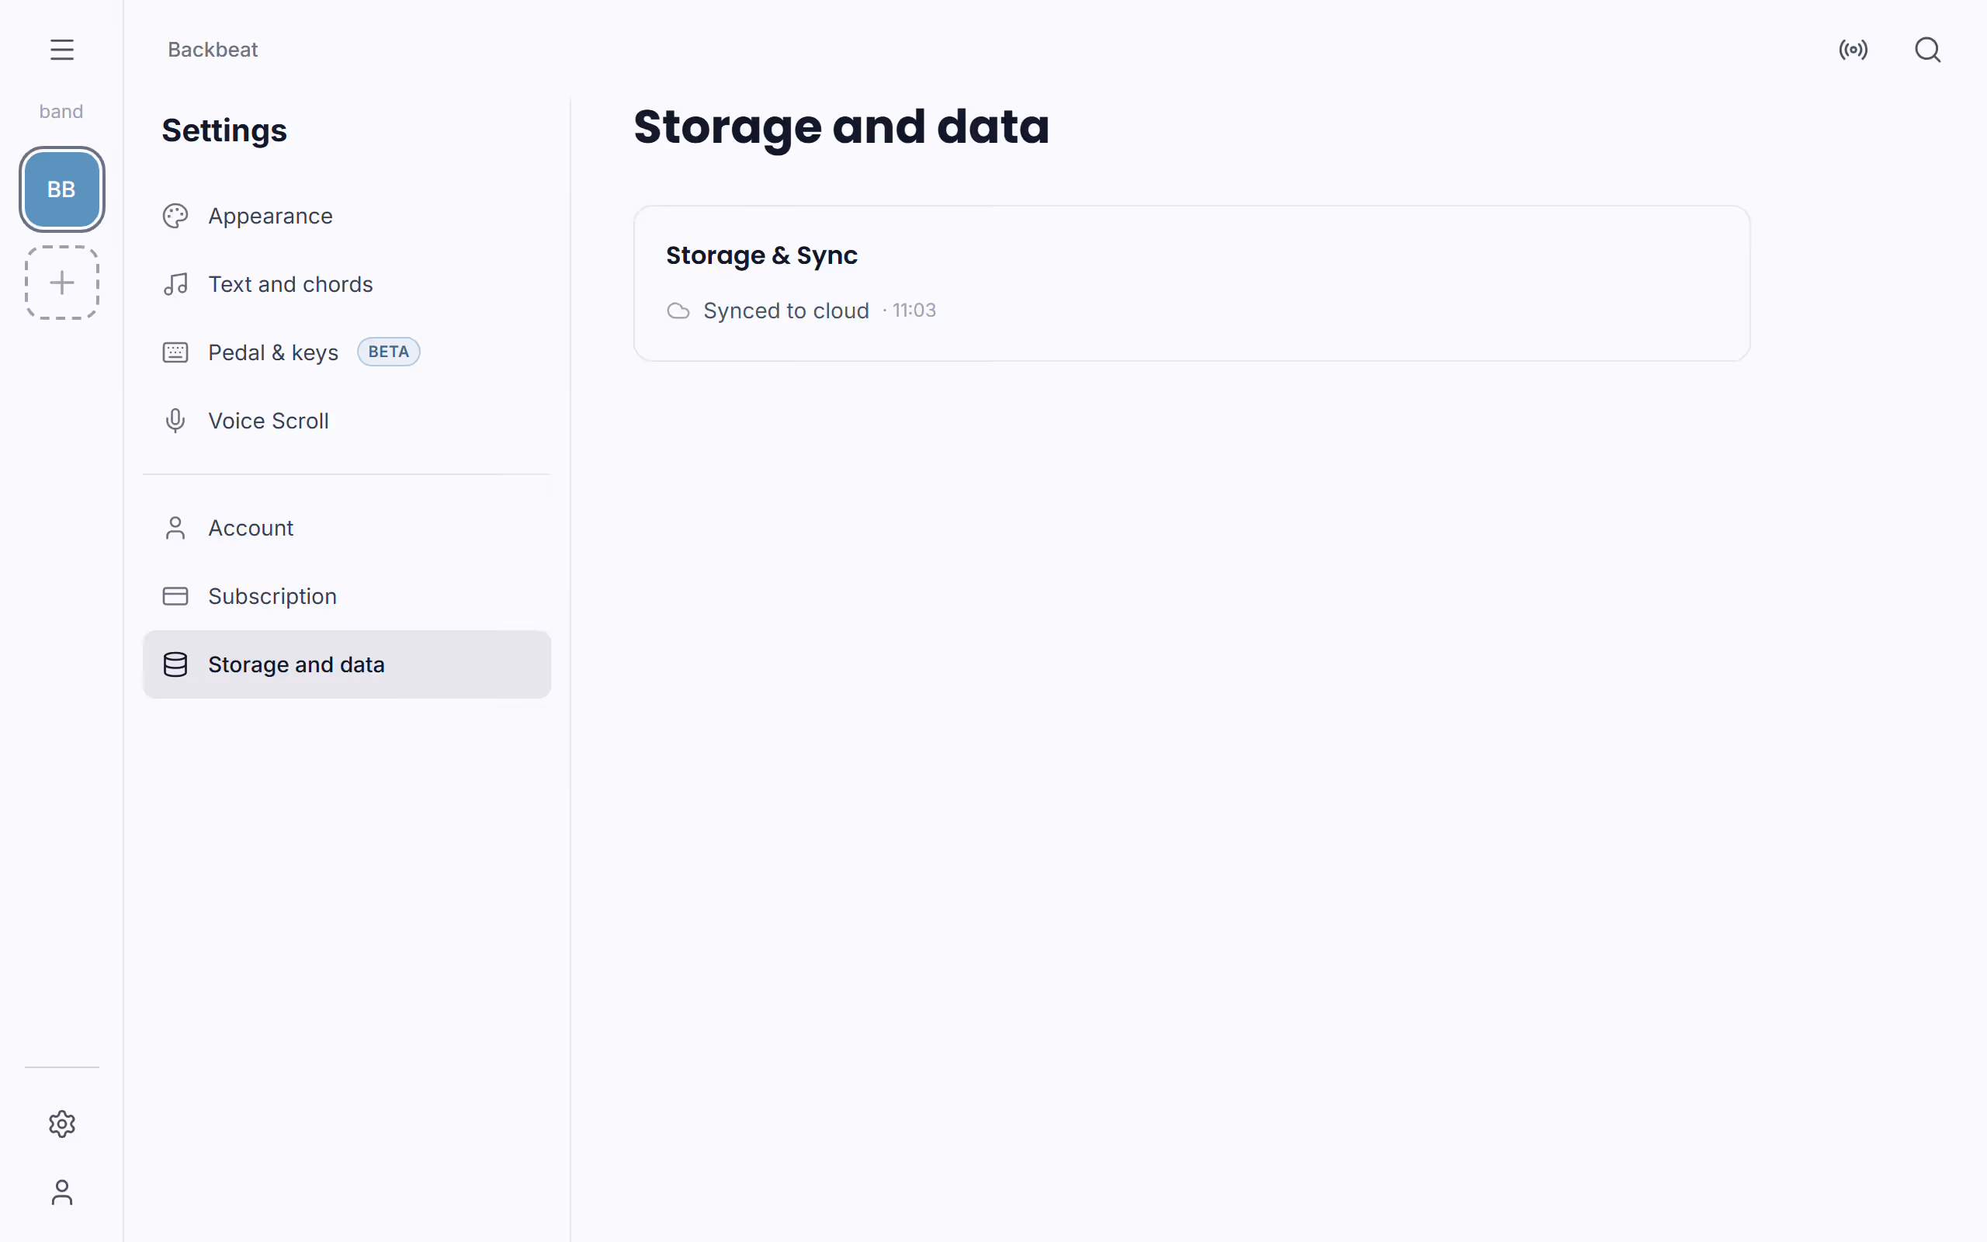Viewport: 1987px width, 1242px height.
Task: Click the keyboard icon for Pedal & keys
Action: tap(175, 352)
